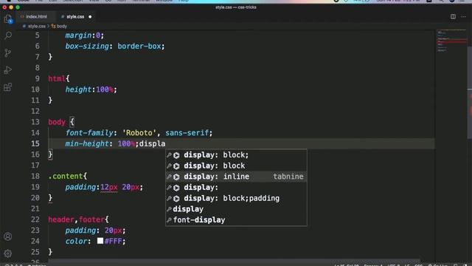Choose suggestion 'display: block' without semicolon

tap(236, 166)
